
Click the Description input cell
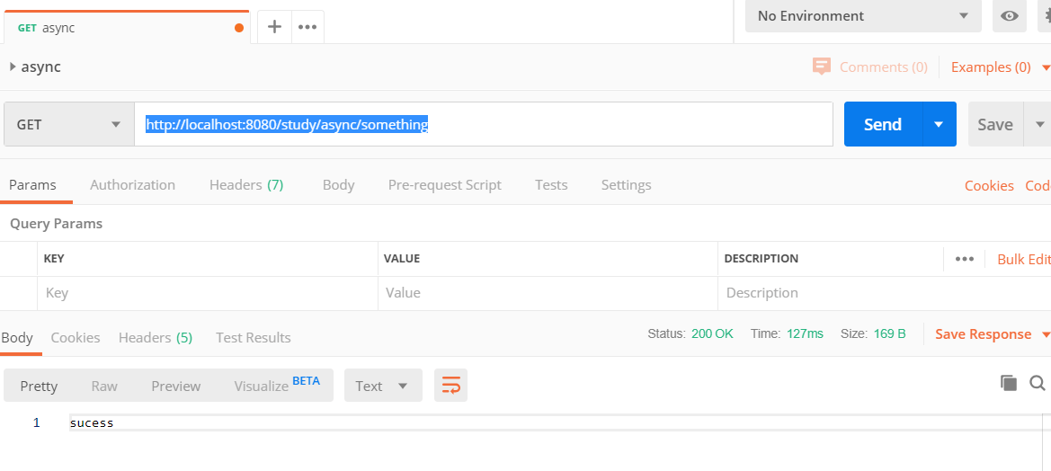(x=884, y=293)
